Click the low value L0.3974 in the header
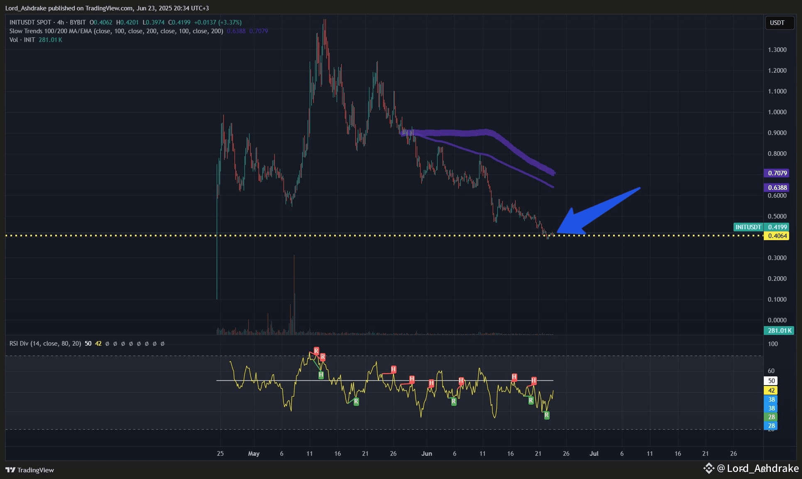The width and height of the screenshot is (802, 479). tap(153, 22)
